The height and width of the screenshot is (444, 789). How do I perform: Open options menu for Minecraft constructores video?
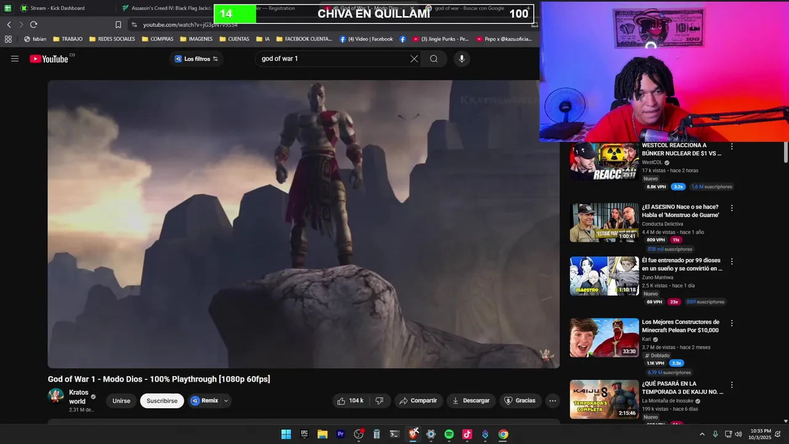732,323
